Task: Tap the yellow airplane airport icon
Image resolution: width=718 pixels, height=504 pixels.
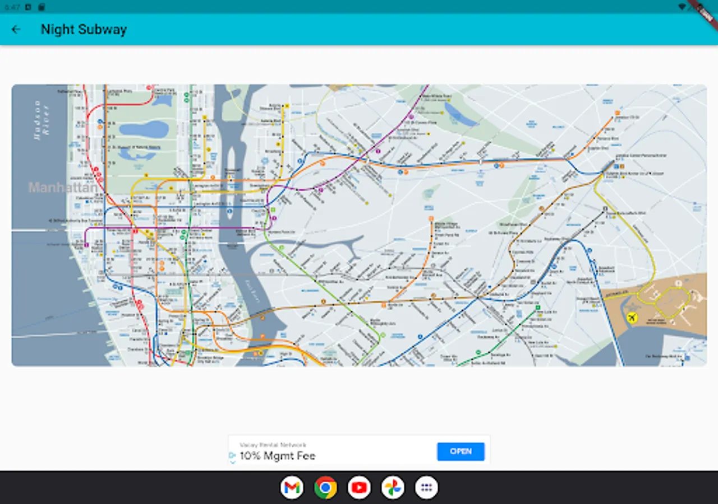Action: (x=633, y=318)
